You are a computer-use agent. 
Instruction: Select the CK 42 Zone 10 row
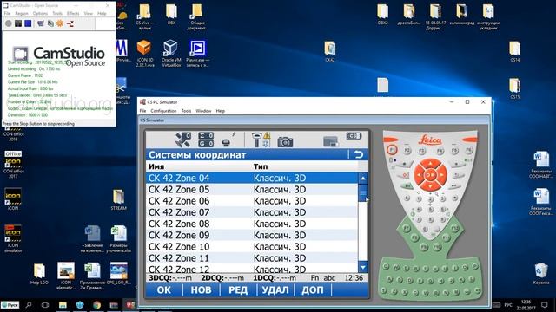pyautogui.click(x=252, y=246)
